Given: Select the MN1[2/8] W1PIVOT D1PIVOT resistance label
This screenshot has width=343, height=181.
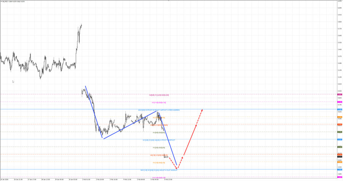Looking at the screenshot, I should click(x=159, y=110).
